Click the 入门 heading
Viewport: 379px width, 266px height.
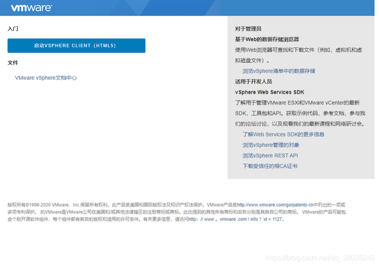click(x=13, y=29)
